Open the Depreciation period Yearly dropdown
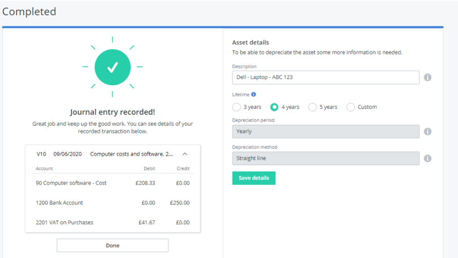This screenshot has height=258, width=458. point(326,132)
